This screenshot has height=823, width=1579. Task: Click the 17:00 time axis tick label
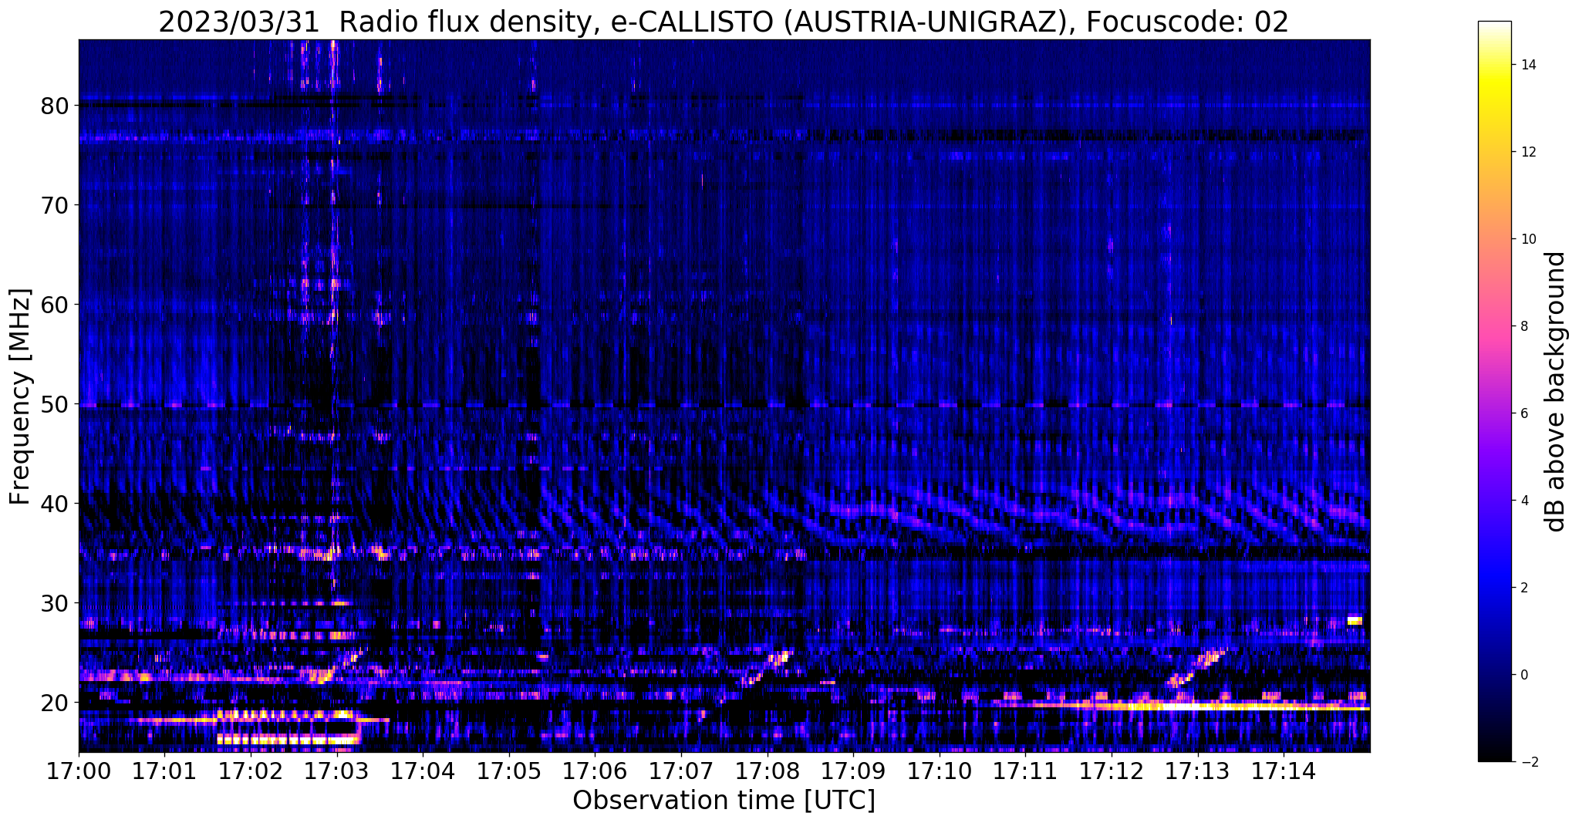pyautogui.click(x=79, y=771)
